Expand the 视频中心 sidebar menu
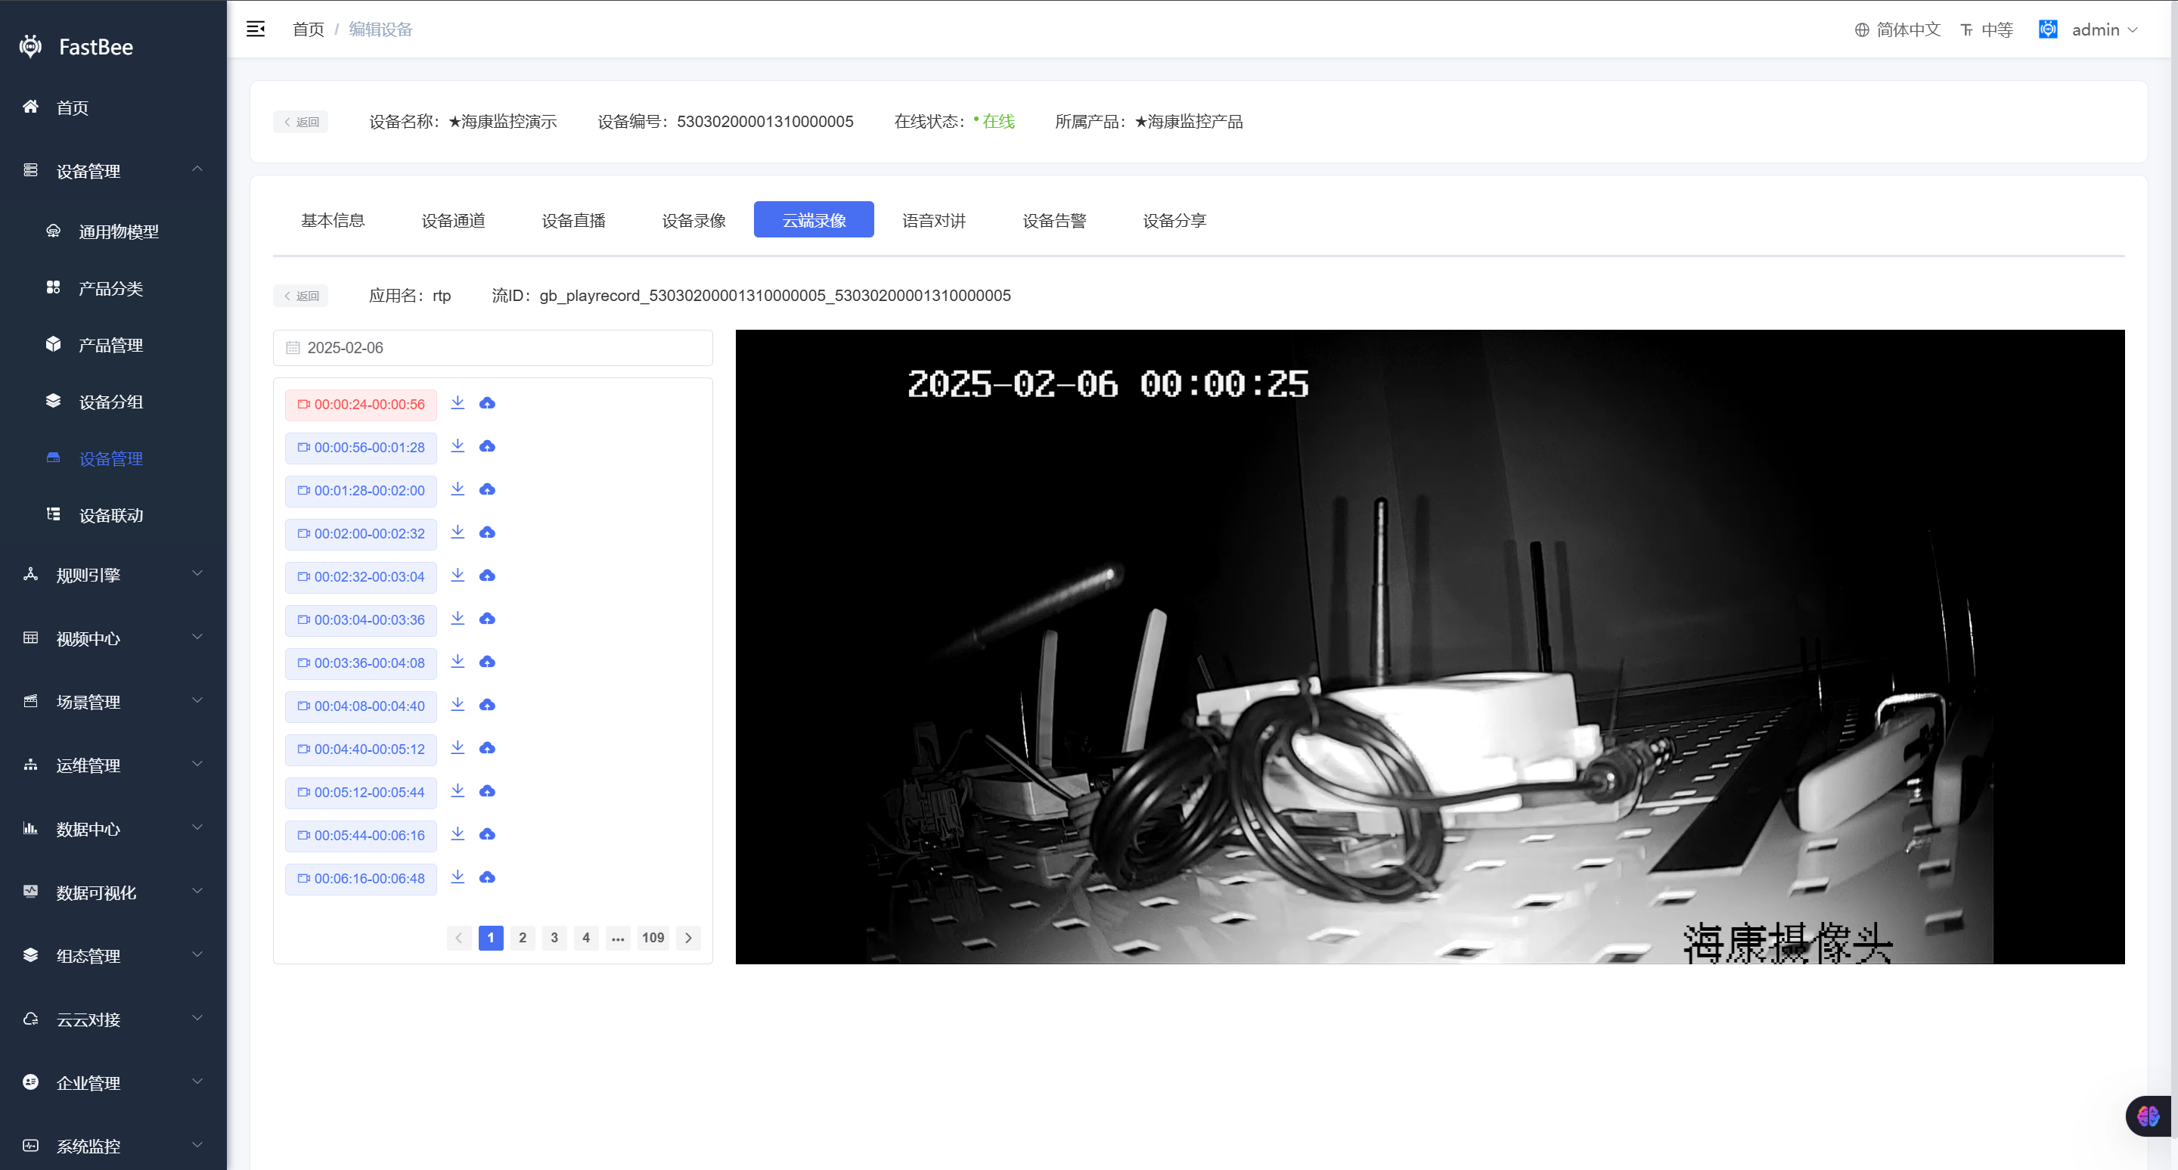The height and width of the screenshot is (1170, 2178). [x=113, y=638]
